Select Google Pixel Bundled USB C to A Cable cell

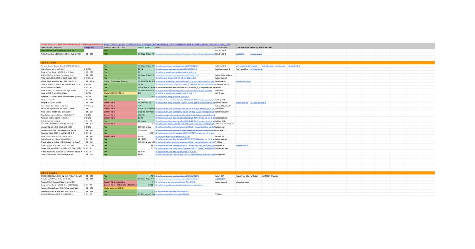click(x=62, y=72)
